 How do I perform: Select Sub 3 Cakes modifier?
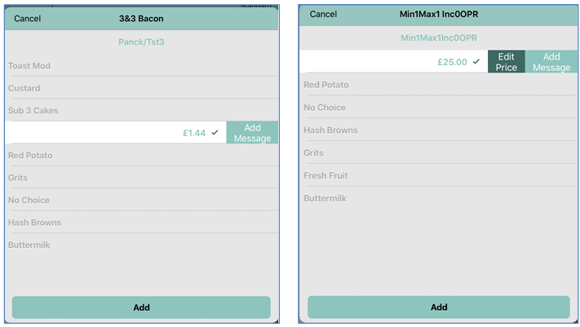[x=33, y=110]
